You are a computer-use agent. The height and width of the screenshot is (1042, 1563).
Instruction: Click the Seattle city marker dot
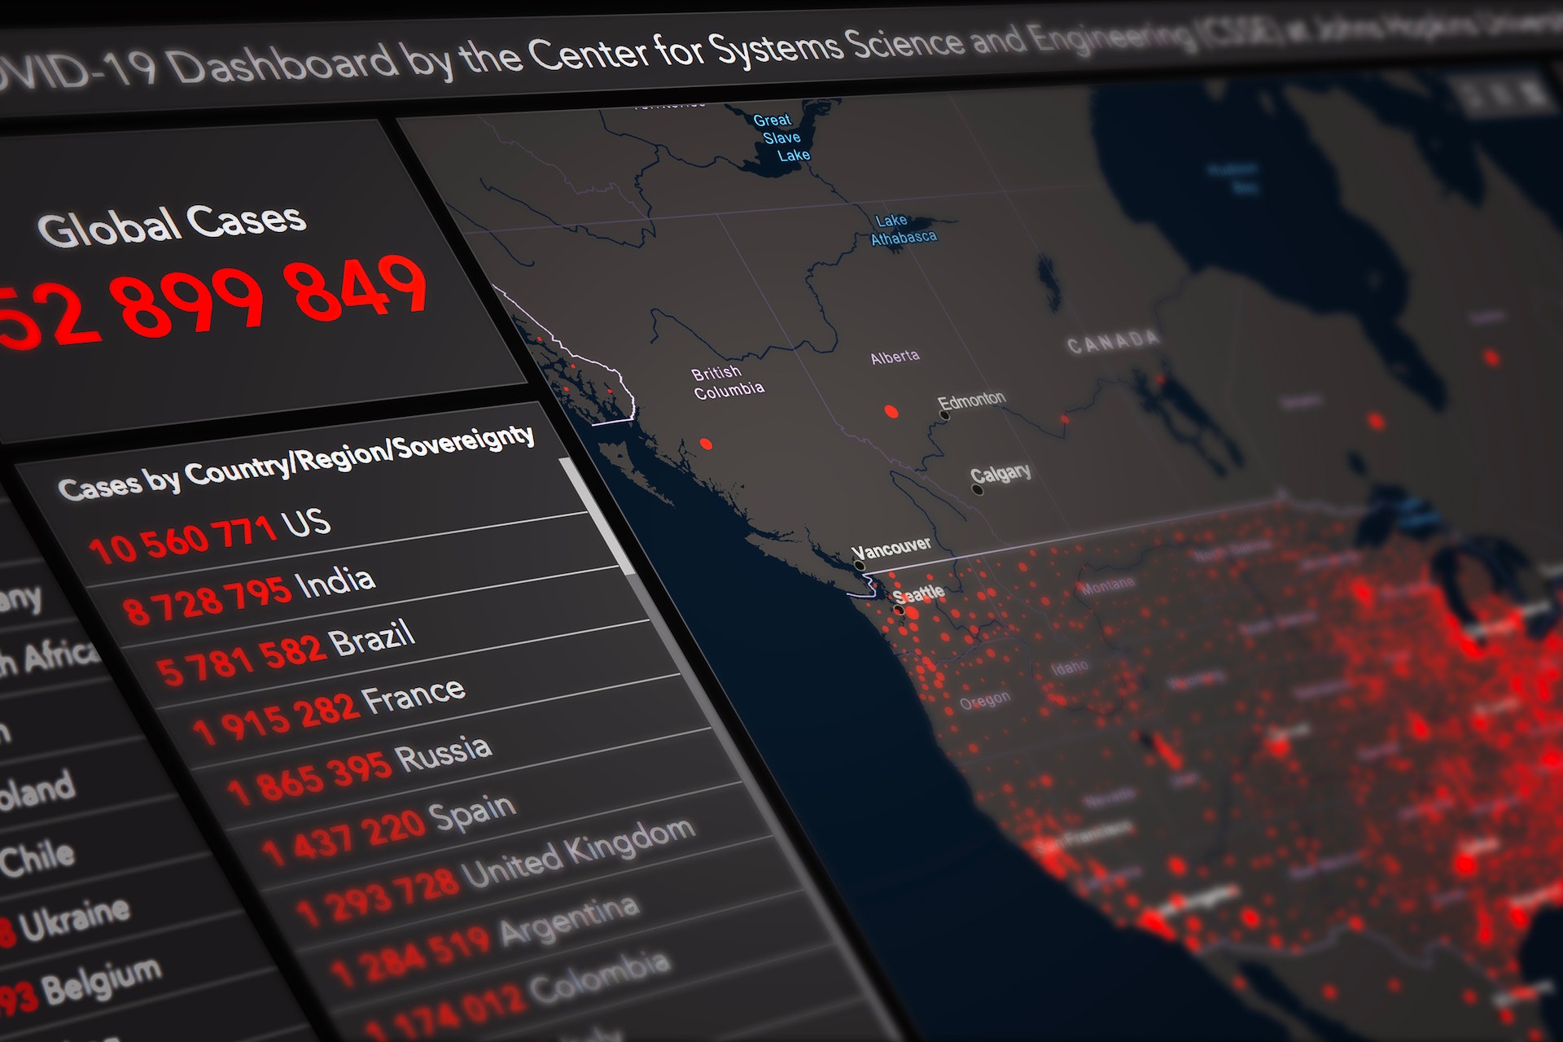coord(899,609)
